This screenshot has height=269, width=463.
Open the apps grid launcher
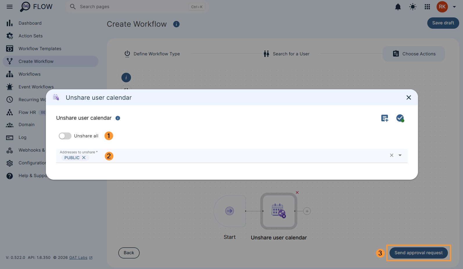tap(427, 7)
